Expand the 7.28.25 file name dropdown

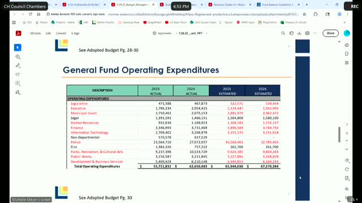tap(206, 33)
